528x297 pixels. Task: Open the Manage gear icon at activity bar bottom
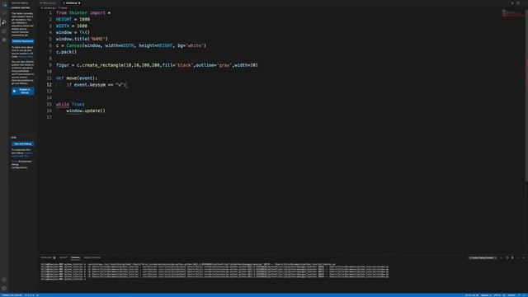click(x=4, y=288)
